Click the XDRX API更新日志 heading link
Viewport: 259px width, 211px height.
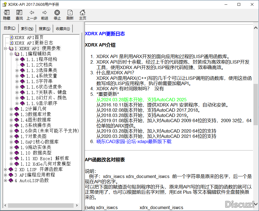(x=105, y=34)
